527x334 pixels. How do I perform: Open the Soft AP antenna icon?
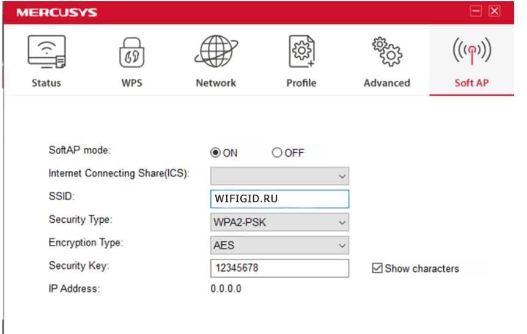[x=472, y=51]
